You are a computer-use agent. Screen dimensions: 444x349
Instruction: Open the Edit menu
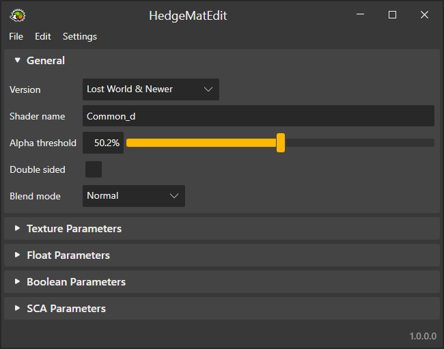coord(43,36)
